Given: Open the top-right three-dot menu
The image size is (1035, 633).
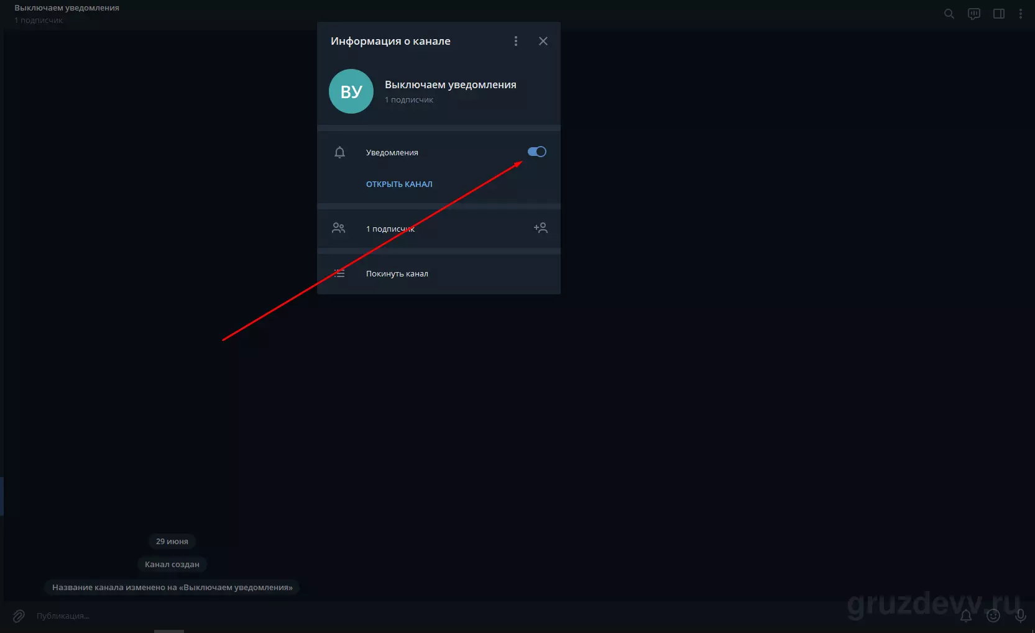Looking at the screenshot, I should (1020, 14).
